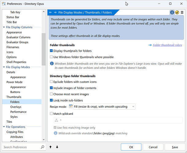Open Overlays page
Viewport: 187px width, 153px height.
click(16, 107)
